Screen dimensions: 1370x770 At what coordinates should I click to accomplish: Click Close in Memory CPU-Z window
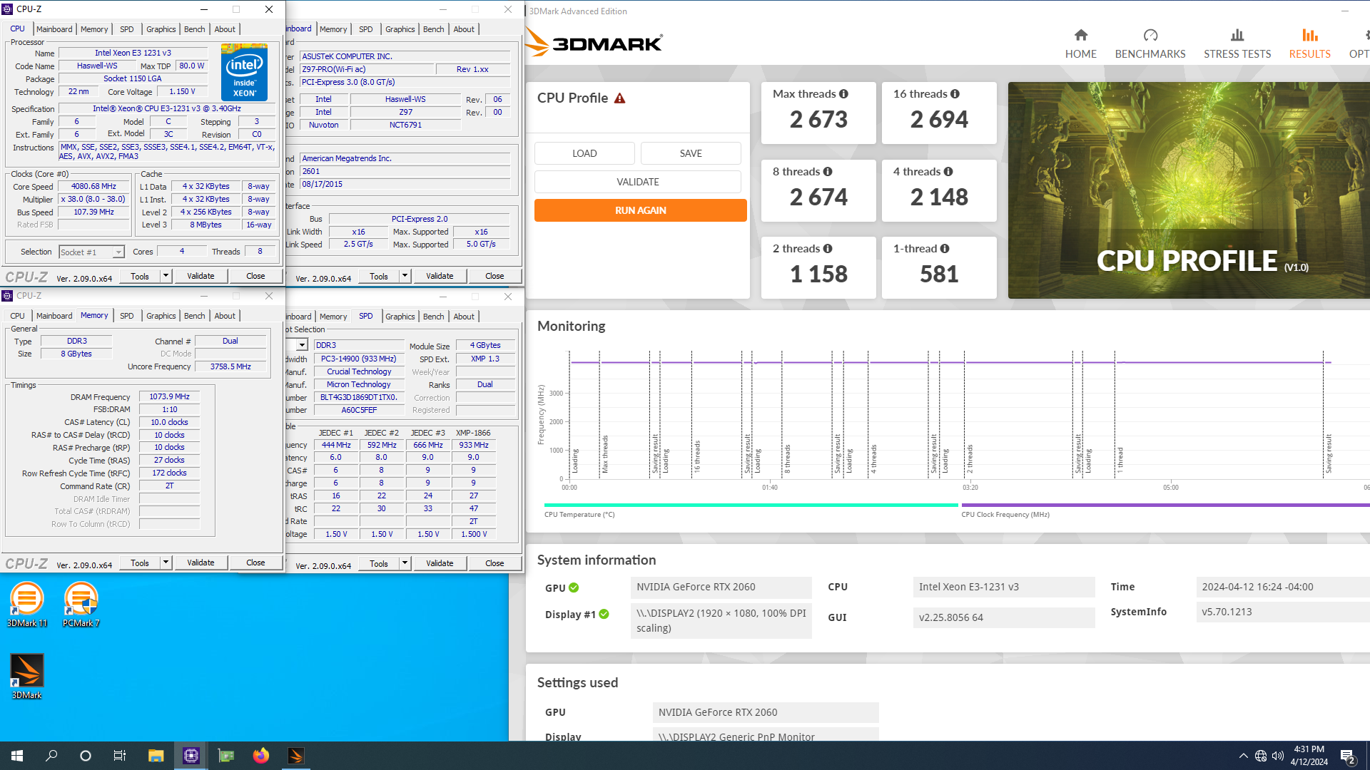(255, 563)
